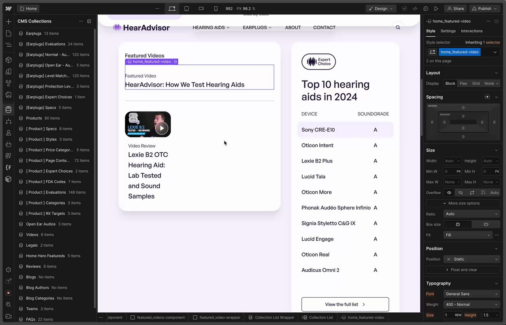Play the Lexie B2 video thumbnail
Image resolution: width=506 pixels, height=325 pixels.
point(161,128)
